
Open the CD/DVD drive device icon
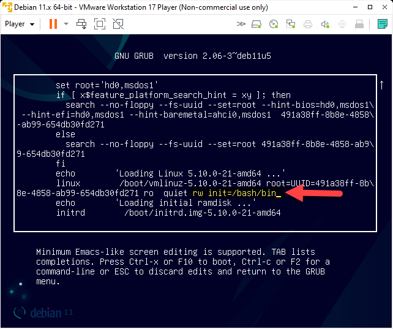point(274,24)
